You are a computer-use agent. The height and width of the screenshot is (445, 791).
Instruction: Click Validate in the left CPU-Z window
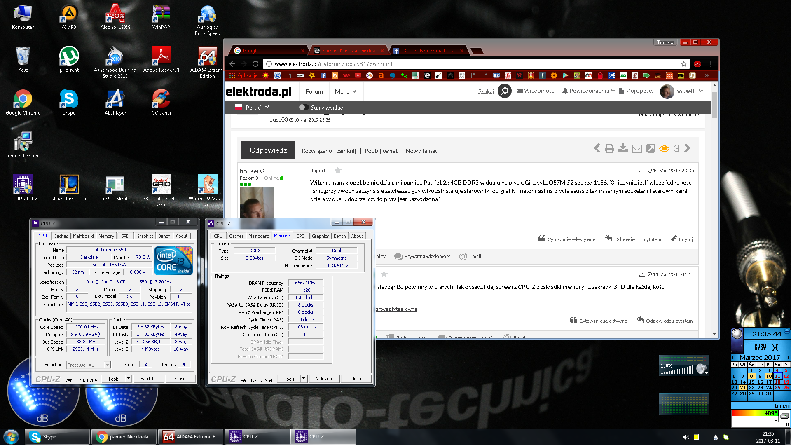click(148, 379)
